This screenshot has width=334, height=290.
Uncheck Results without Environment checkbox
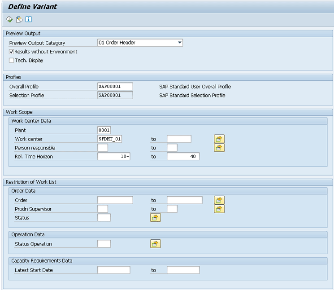click(x=12, y=52)
